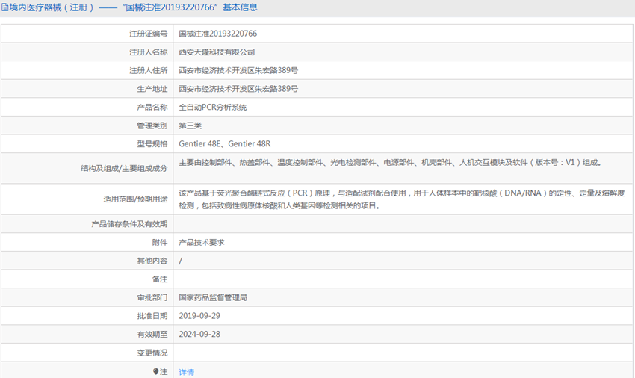Viewport: 635px width, 378px height.
Task: Click expiry date 2024-09-28
Action: pos(199,334)
